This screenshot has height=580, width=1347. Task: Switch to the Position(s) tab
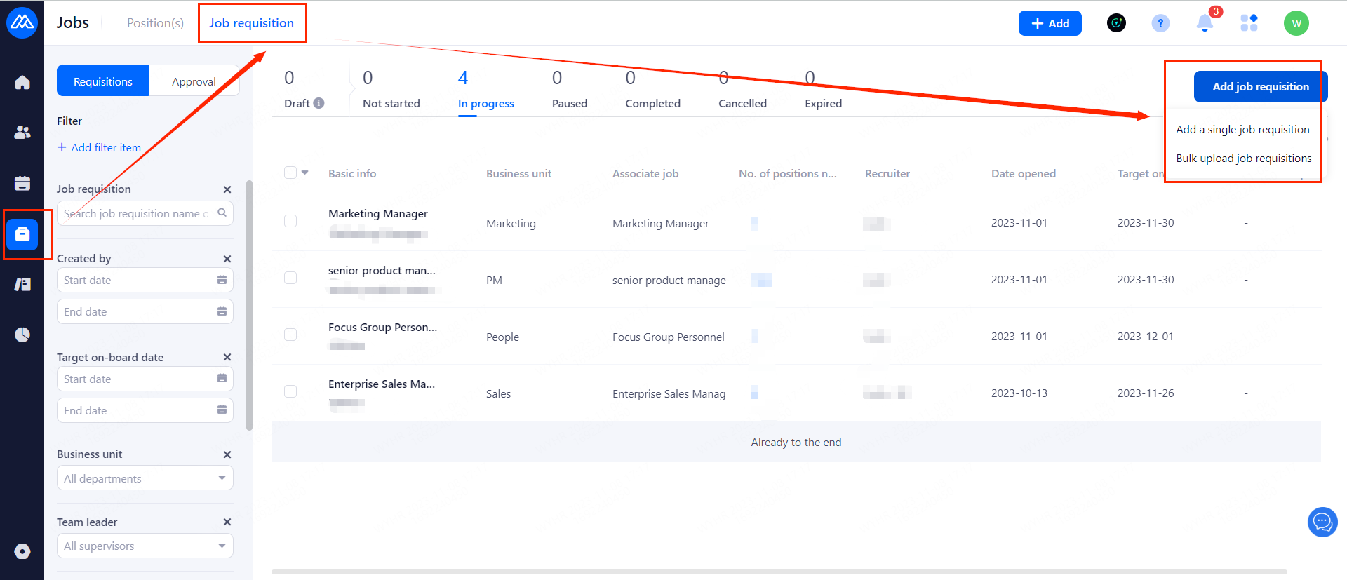(155, 23)
